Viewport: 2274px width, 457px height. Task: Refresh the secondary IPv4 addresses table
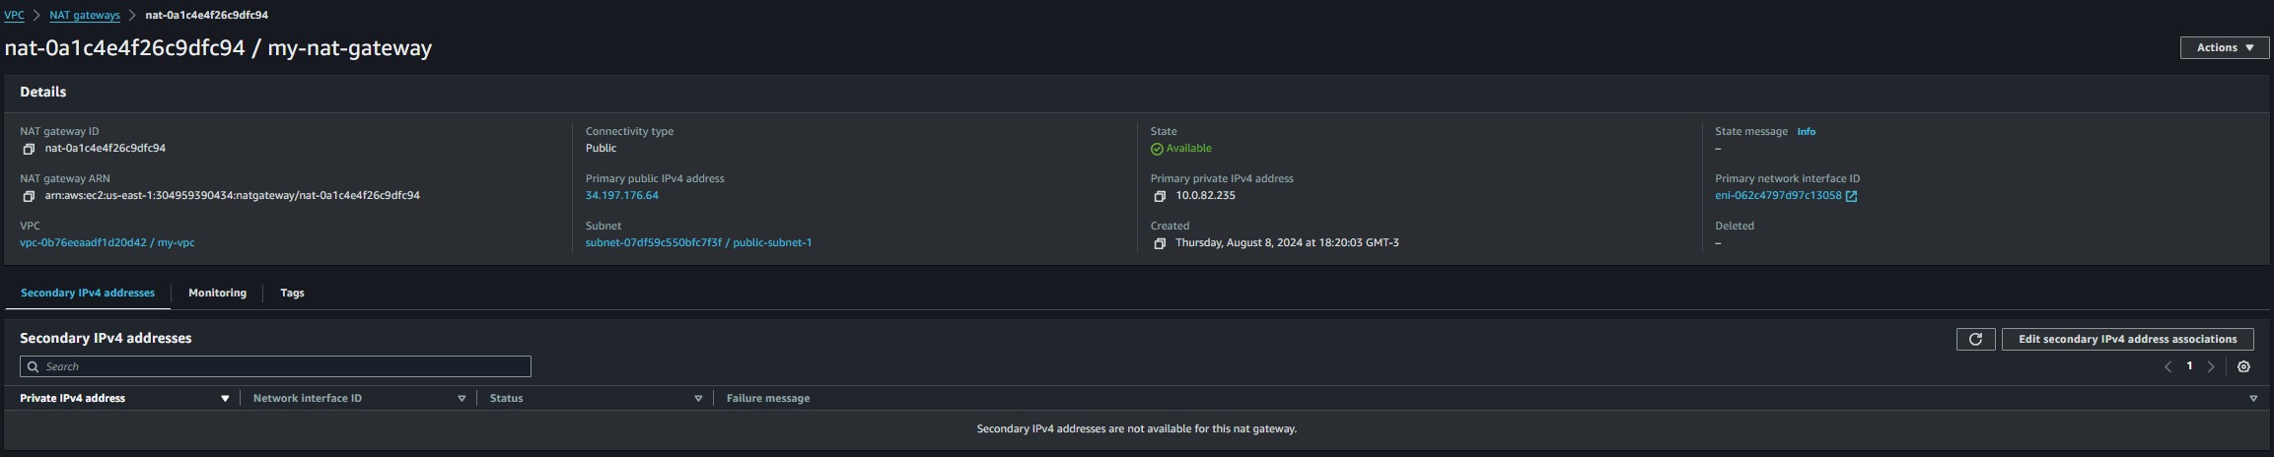point(1975,339)
